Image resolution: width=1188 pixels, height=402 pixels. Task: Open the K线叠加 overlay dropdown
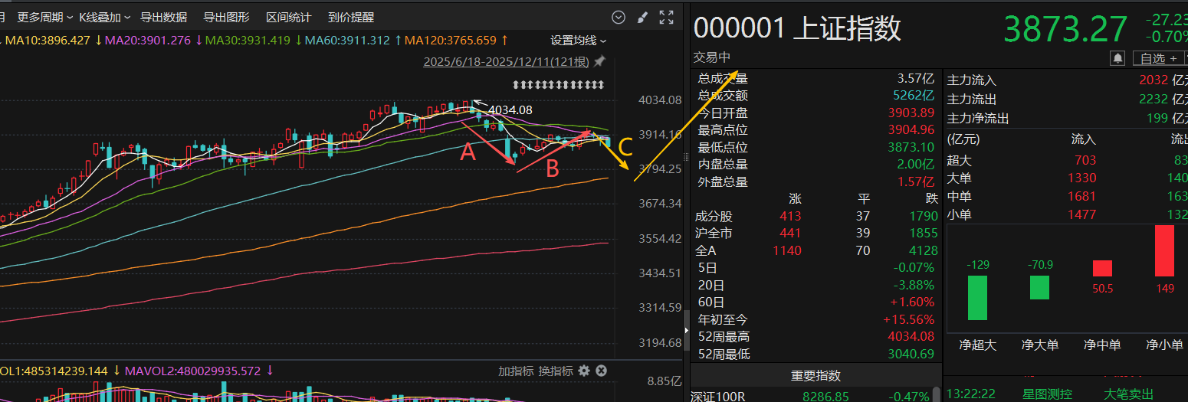pyautogui.click(x=104, y=17)
